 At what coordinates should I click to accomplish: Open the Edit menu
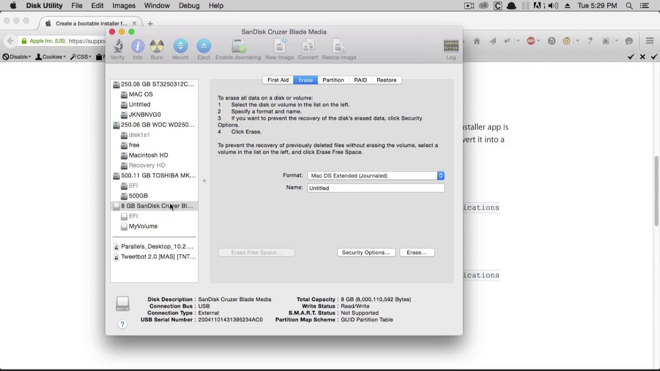click(x=97, y=6)
